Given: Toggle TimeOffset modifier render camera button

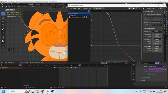Looking at the screenshot, I should point(158,63).
